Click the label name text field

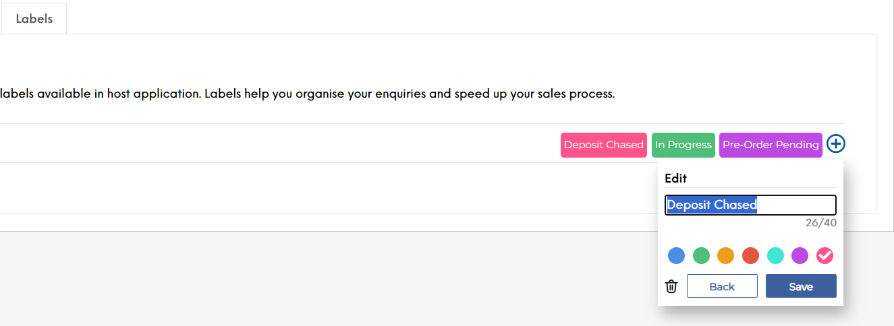click(x=796, y=205)
